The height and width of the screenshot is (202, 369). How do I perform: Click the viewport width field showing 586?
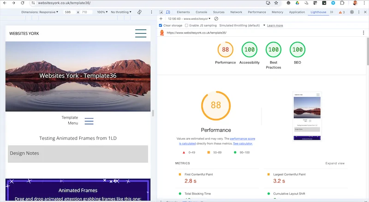pos(69,12)
